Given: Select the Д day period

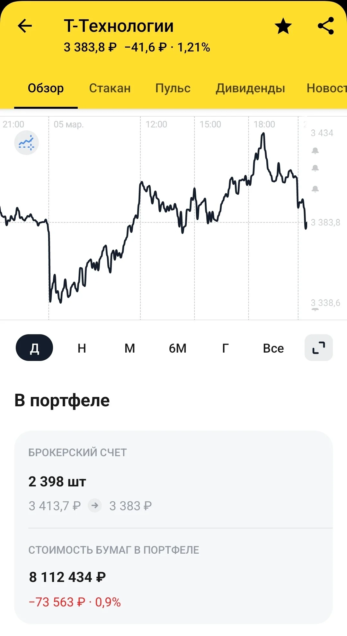Looking at the screenshot, I should (x=34, y=348).
